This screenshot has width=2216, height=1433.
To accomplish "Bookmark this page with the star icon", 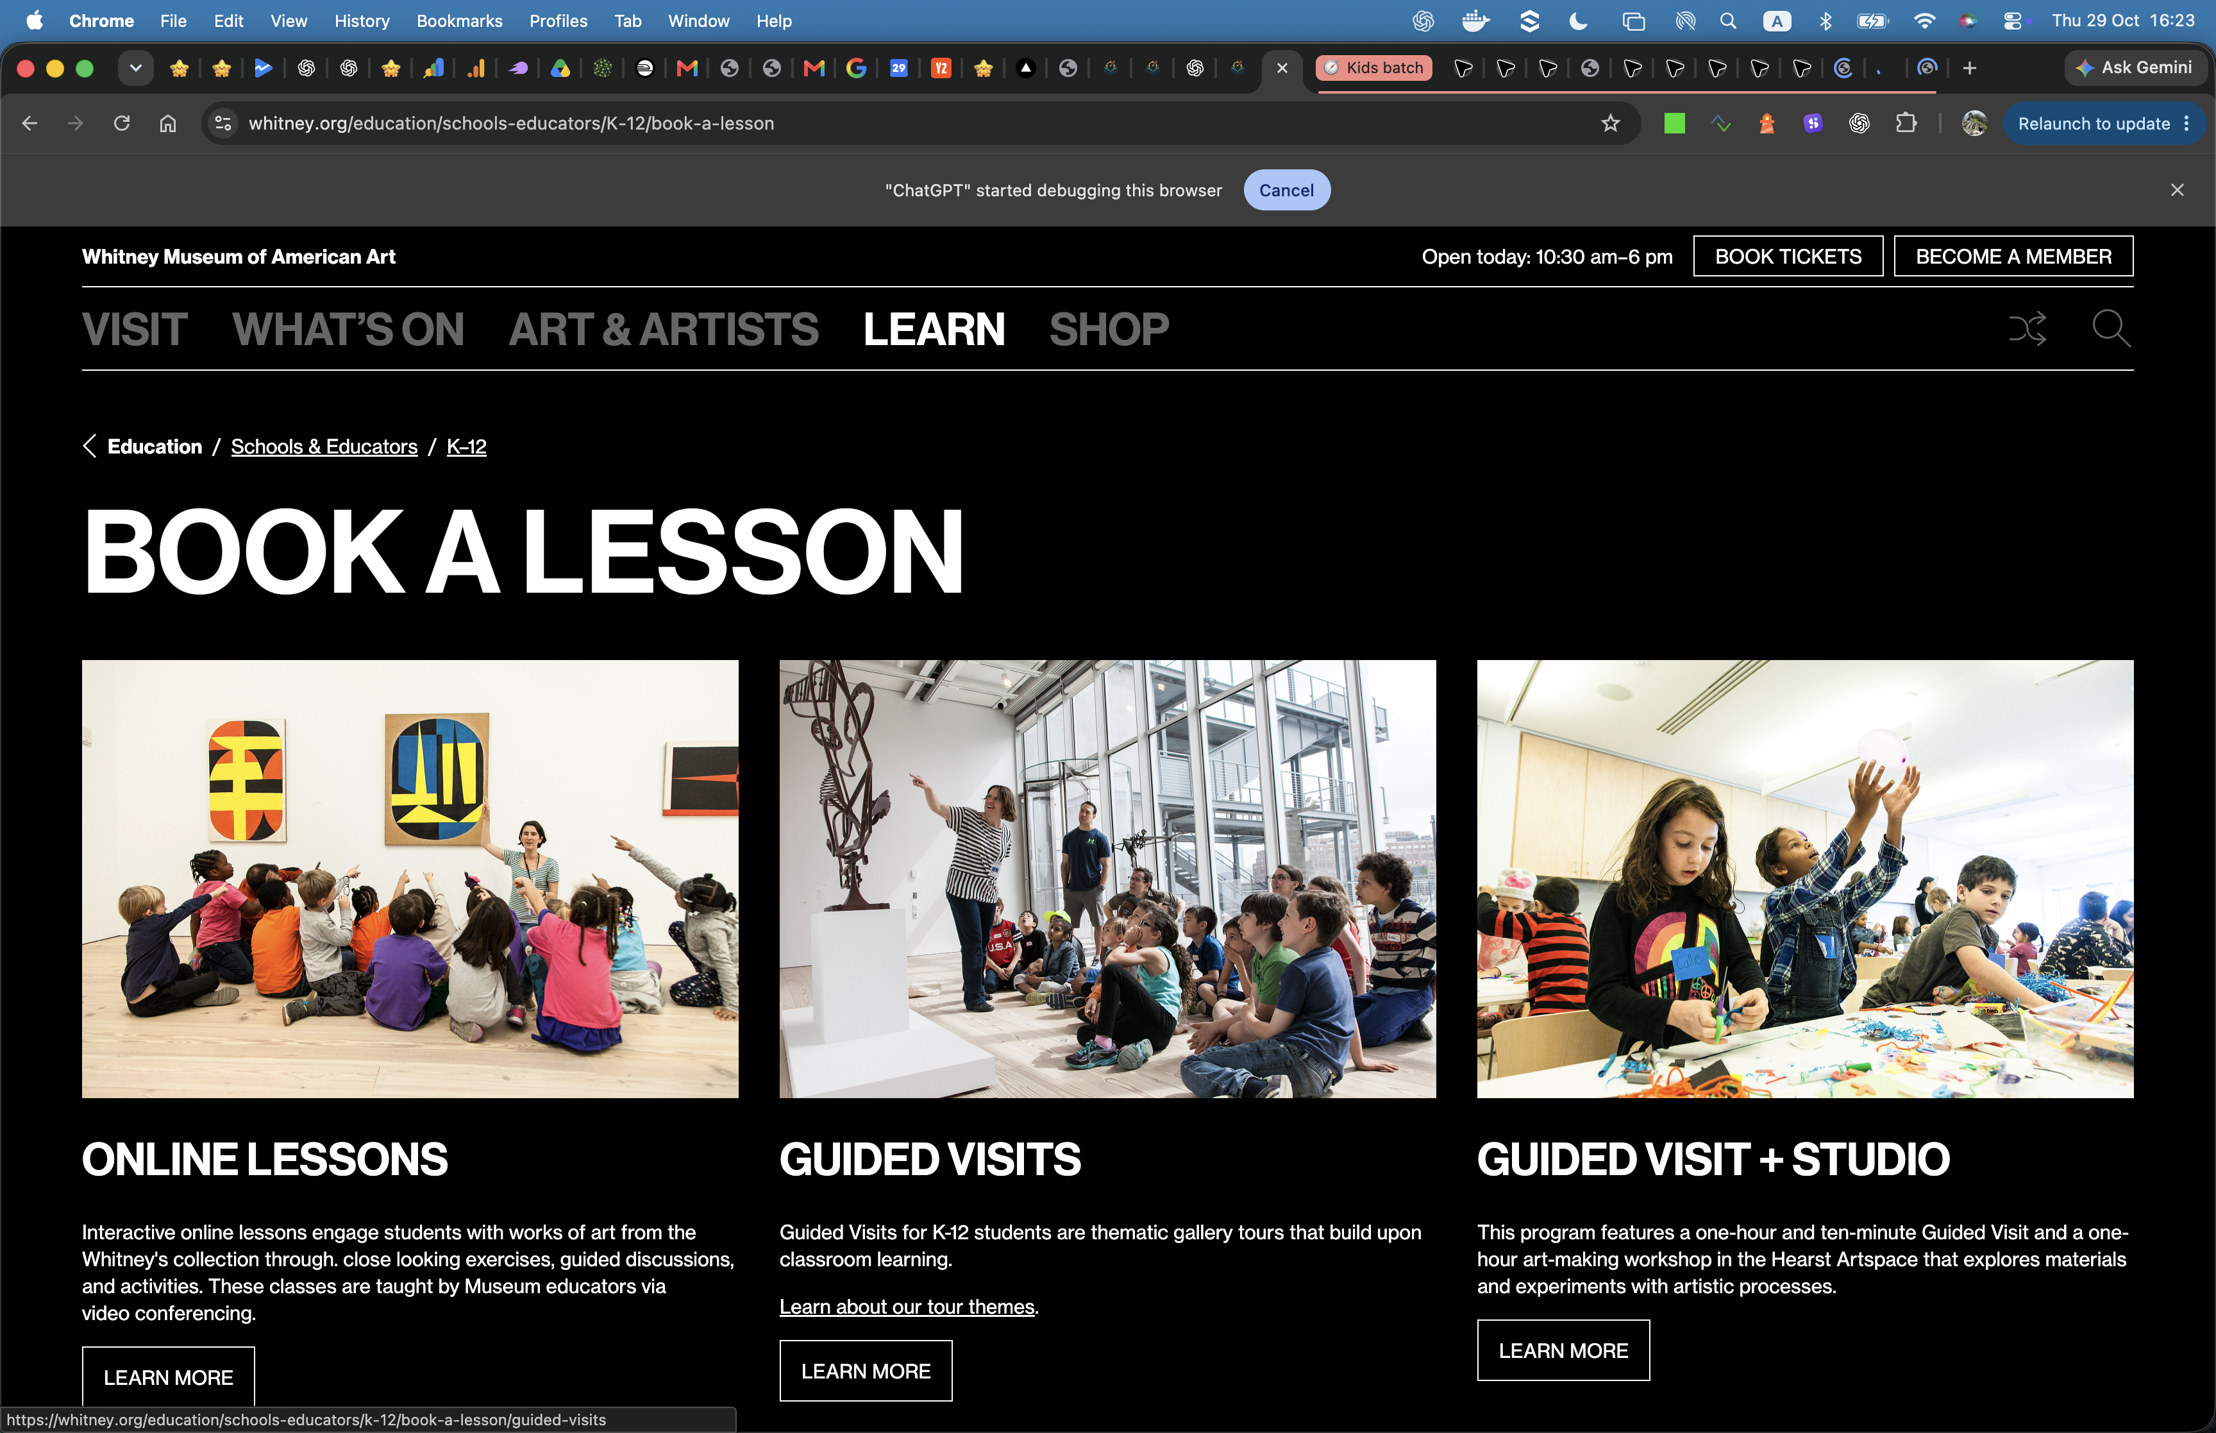I will click(1611, 123).
